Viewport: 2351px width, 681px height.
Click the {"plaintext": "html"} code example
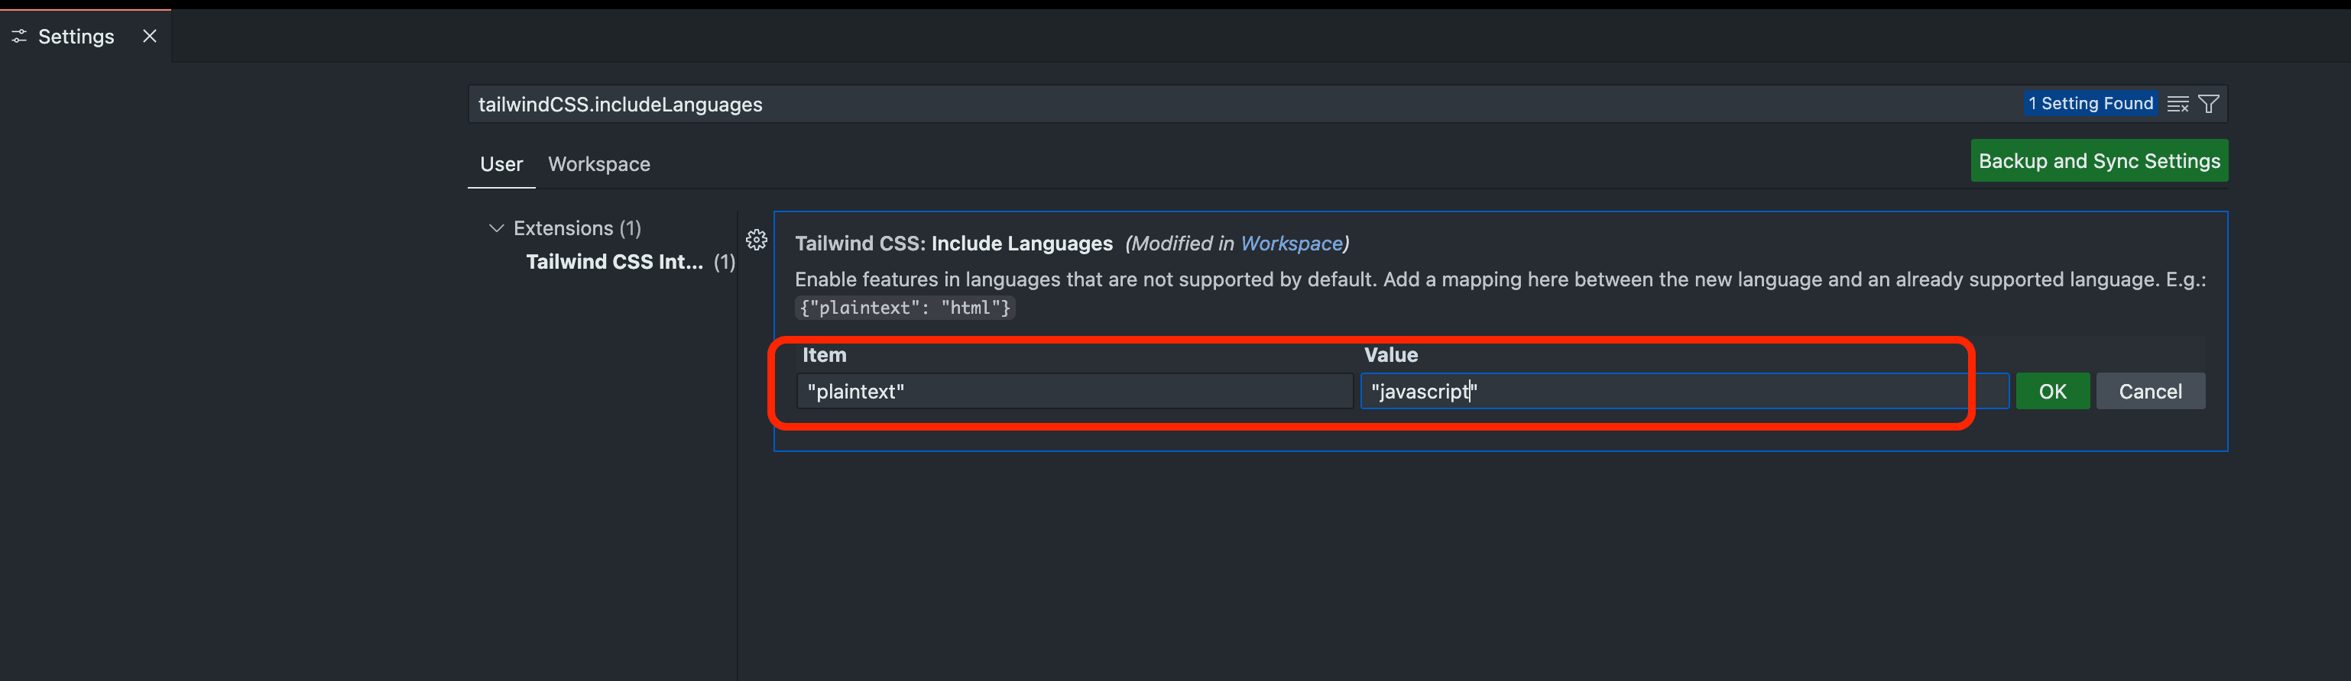[904, 308]
